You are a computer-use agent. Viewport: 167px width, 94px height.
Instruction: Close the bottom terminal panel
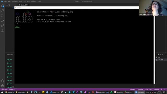165,55
